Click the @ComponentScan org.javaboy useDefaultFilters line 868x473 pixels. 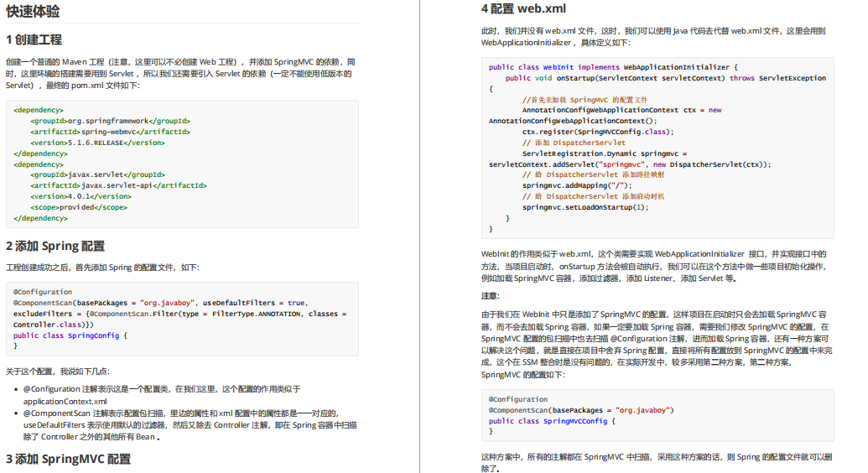pos(160,303)
